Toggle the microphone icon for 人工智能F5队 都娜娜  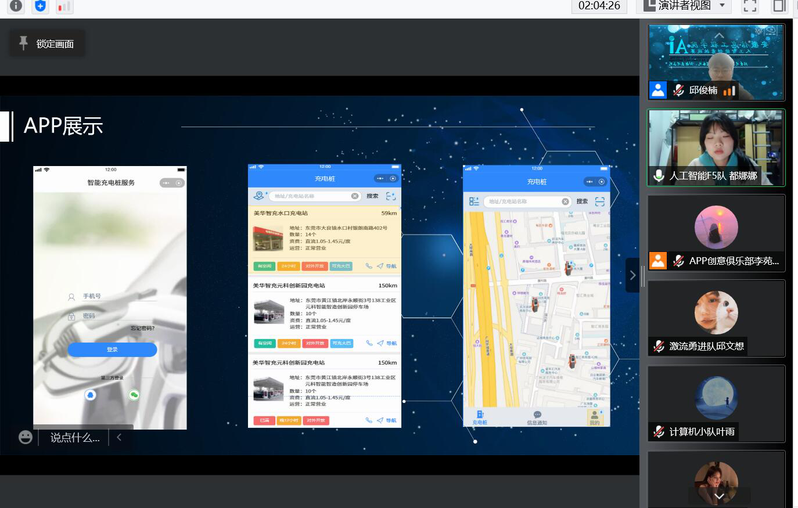click(659, 176)
